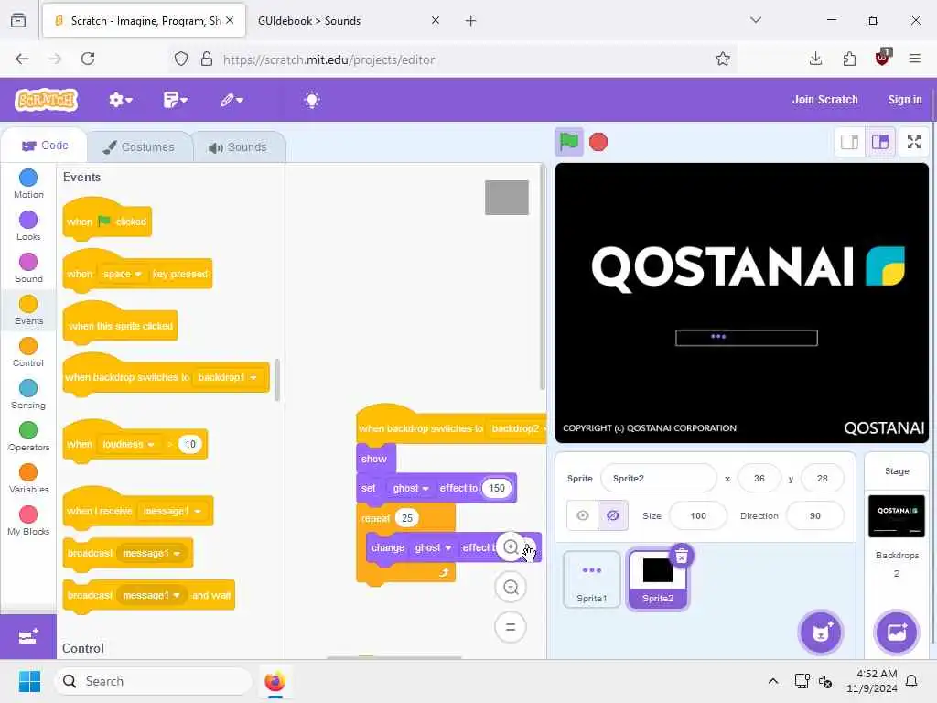Select the Sprite1 thumbnail

click(x=592, y=579)
